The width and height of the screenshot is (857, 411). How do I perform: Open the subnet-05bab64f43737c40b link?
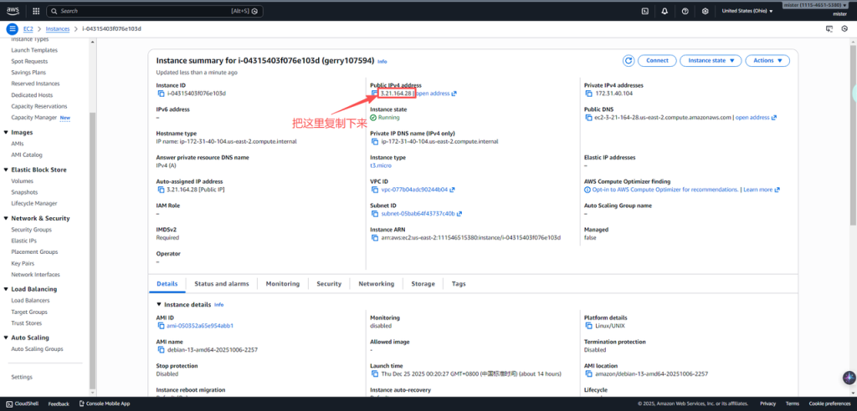point(422,213)
